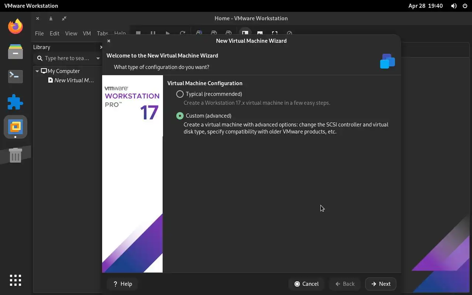Open the VM menu in VMware Workstation
472x295 pixels.
(x=87, y=33)
